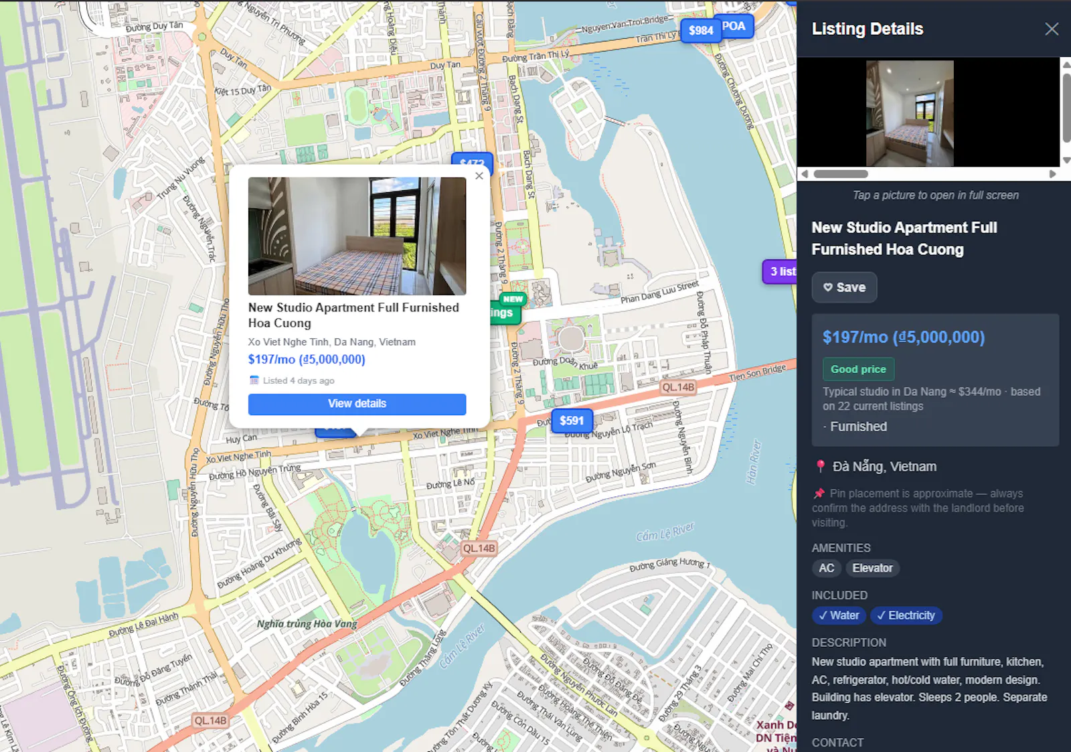Screen dimensions: 1071x752
Task: Click the calendar icon beside Listed date
Action: pos(254,380)
